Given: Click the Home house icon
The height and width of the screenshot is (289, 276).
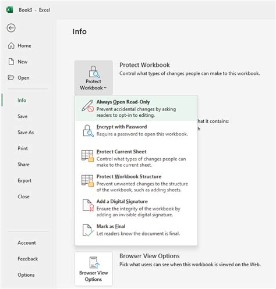Looking at the screenshot, I should 11,45.
